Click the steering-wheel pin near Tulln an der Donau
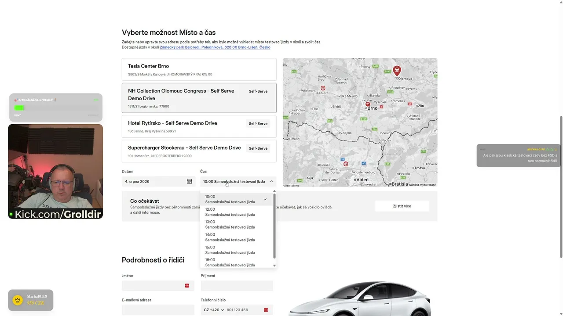Viewport: 563px width, 316px height. click(x=346, y=164)
